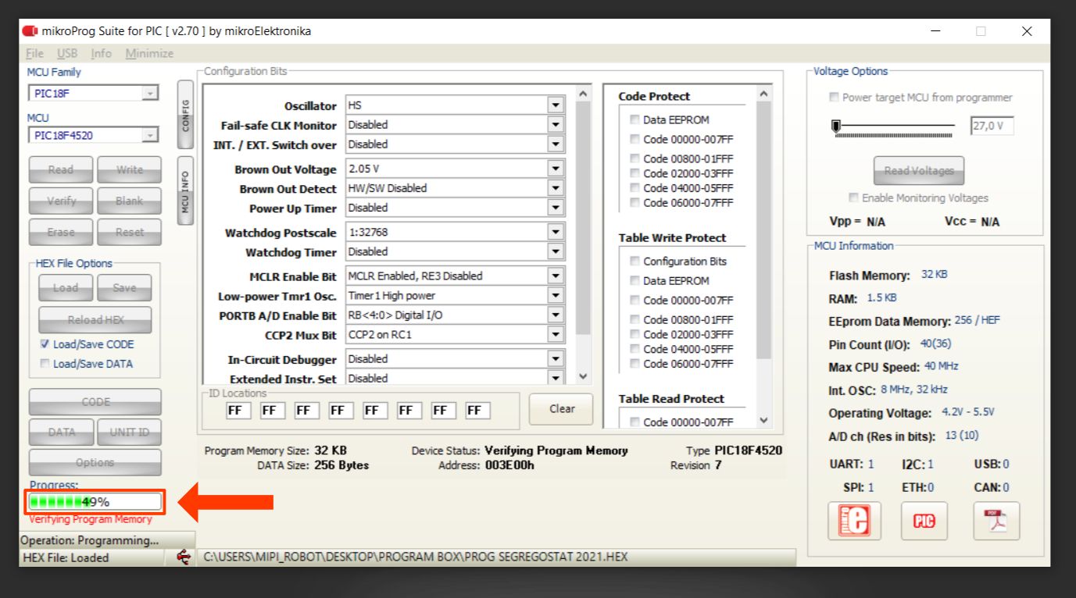Click the last ID Location FF field

coord(477,411)
